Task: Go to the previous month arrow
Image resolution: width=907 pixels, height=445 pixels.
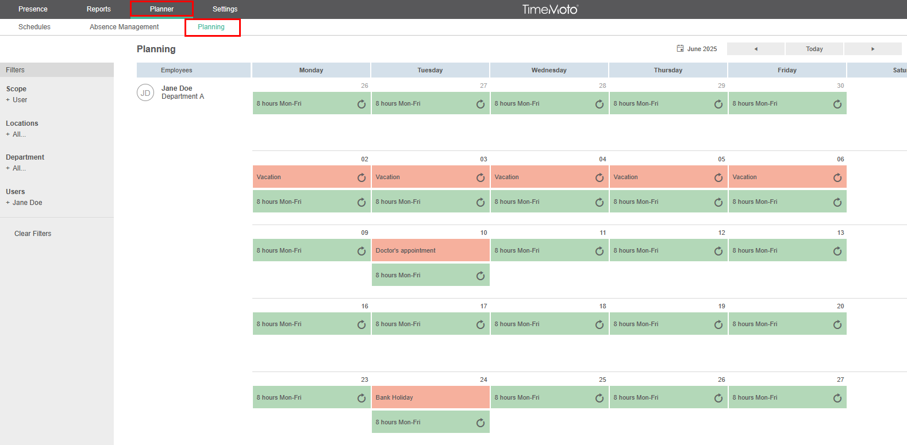Action: pos(756,49)
